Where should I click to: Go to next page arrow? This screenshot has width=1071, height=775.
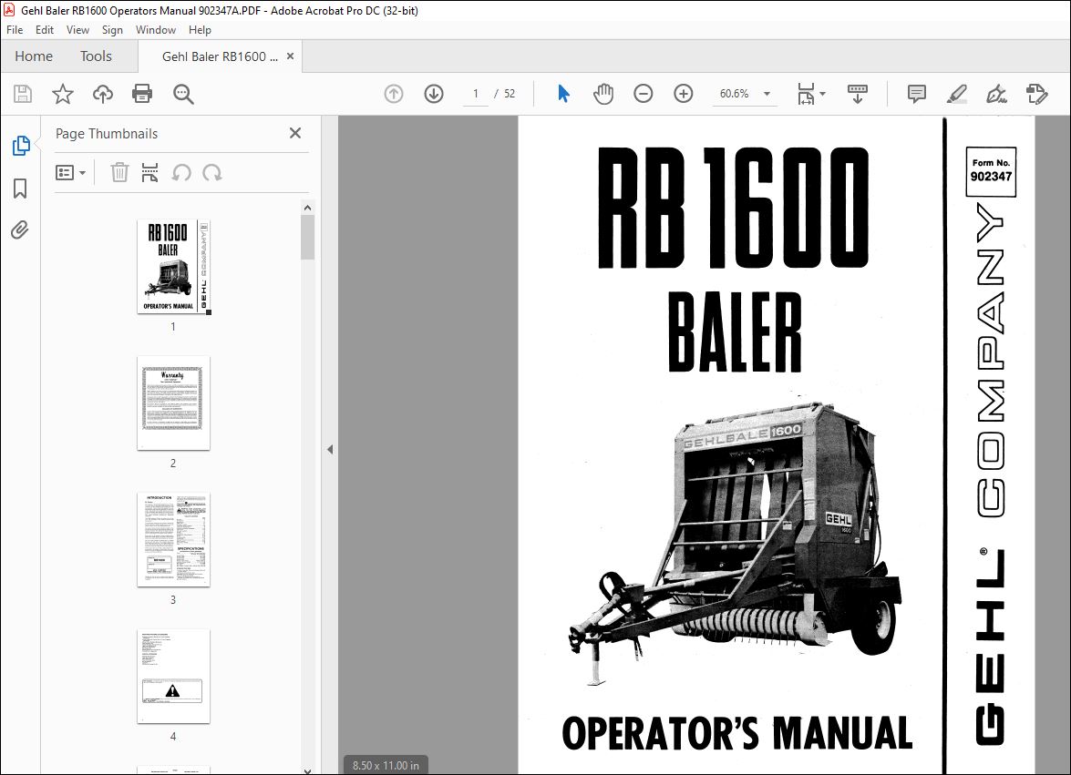434,94
